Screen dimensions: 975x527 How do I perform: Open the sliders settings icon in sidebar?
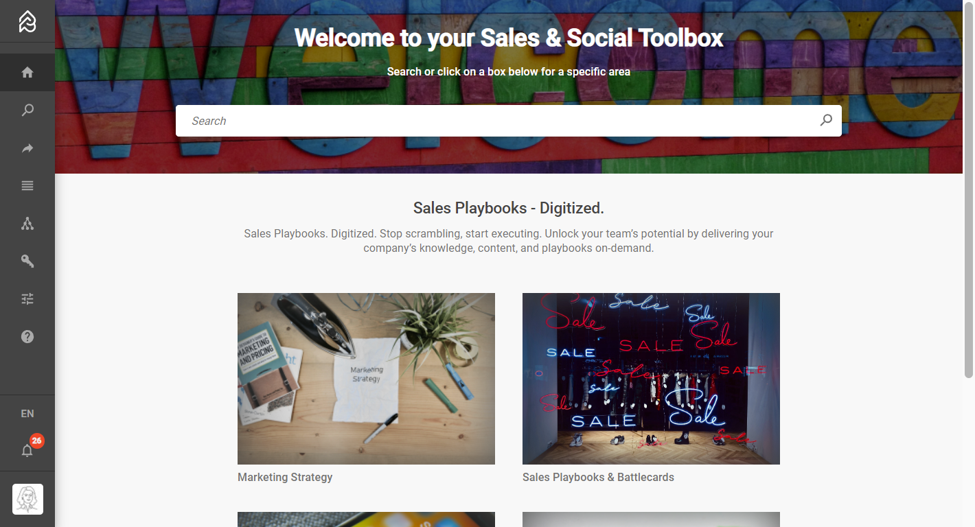tap(27, 298)
